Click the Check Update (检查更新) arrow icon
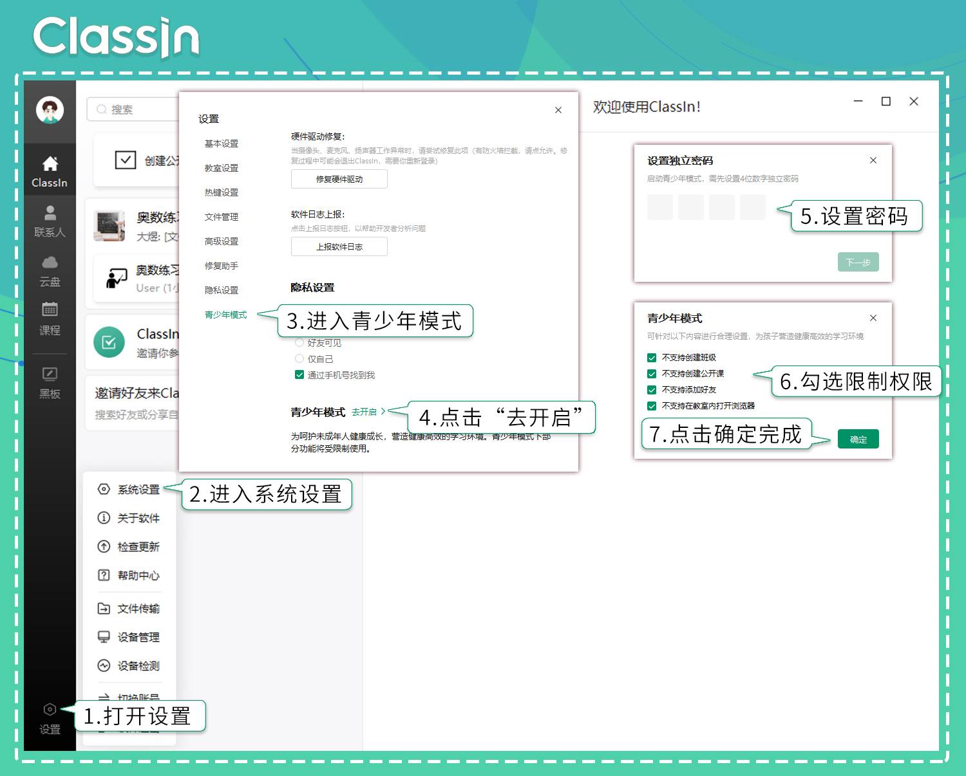Image resolution: width=966 pixels, height=776 pixels. (x=104, y=546)
